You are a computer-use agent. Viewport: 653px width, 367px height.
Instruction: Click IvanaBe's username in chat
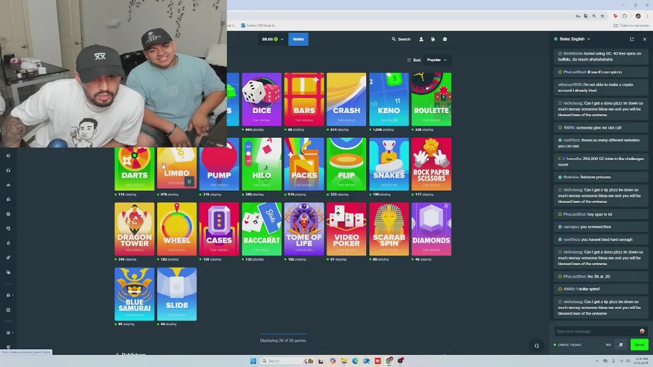coord(574,159)
